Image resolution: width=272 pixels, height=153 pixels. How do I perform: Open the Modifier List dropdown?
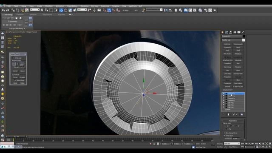point(244,40)
